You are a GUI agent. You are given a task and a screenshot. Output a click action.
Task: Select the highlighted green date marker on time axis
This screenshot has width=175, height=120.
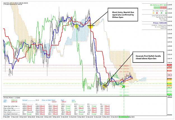124,117
